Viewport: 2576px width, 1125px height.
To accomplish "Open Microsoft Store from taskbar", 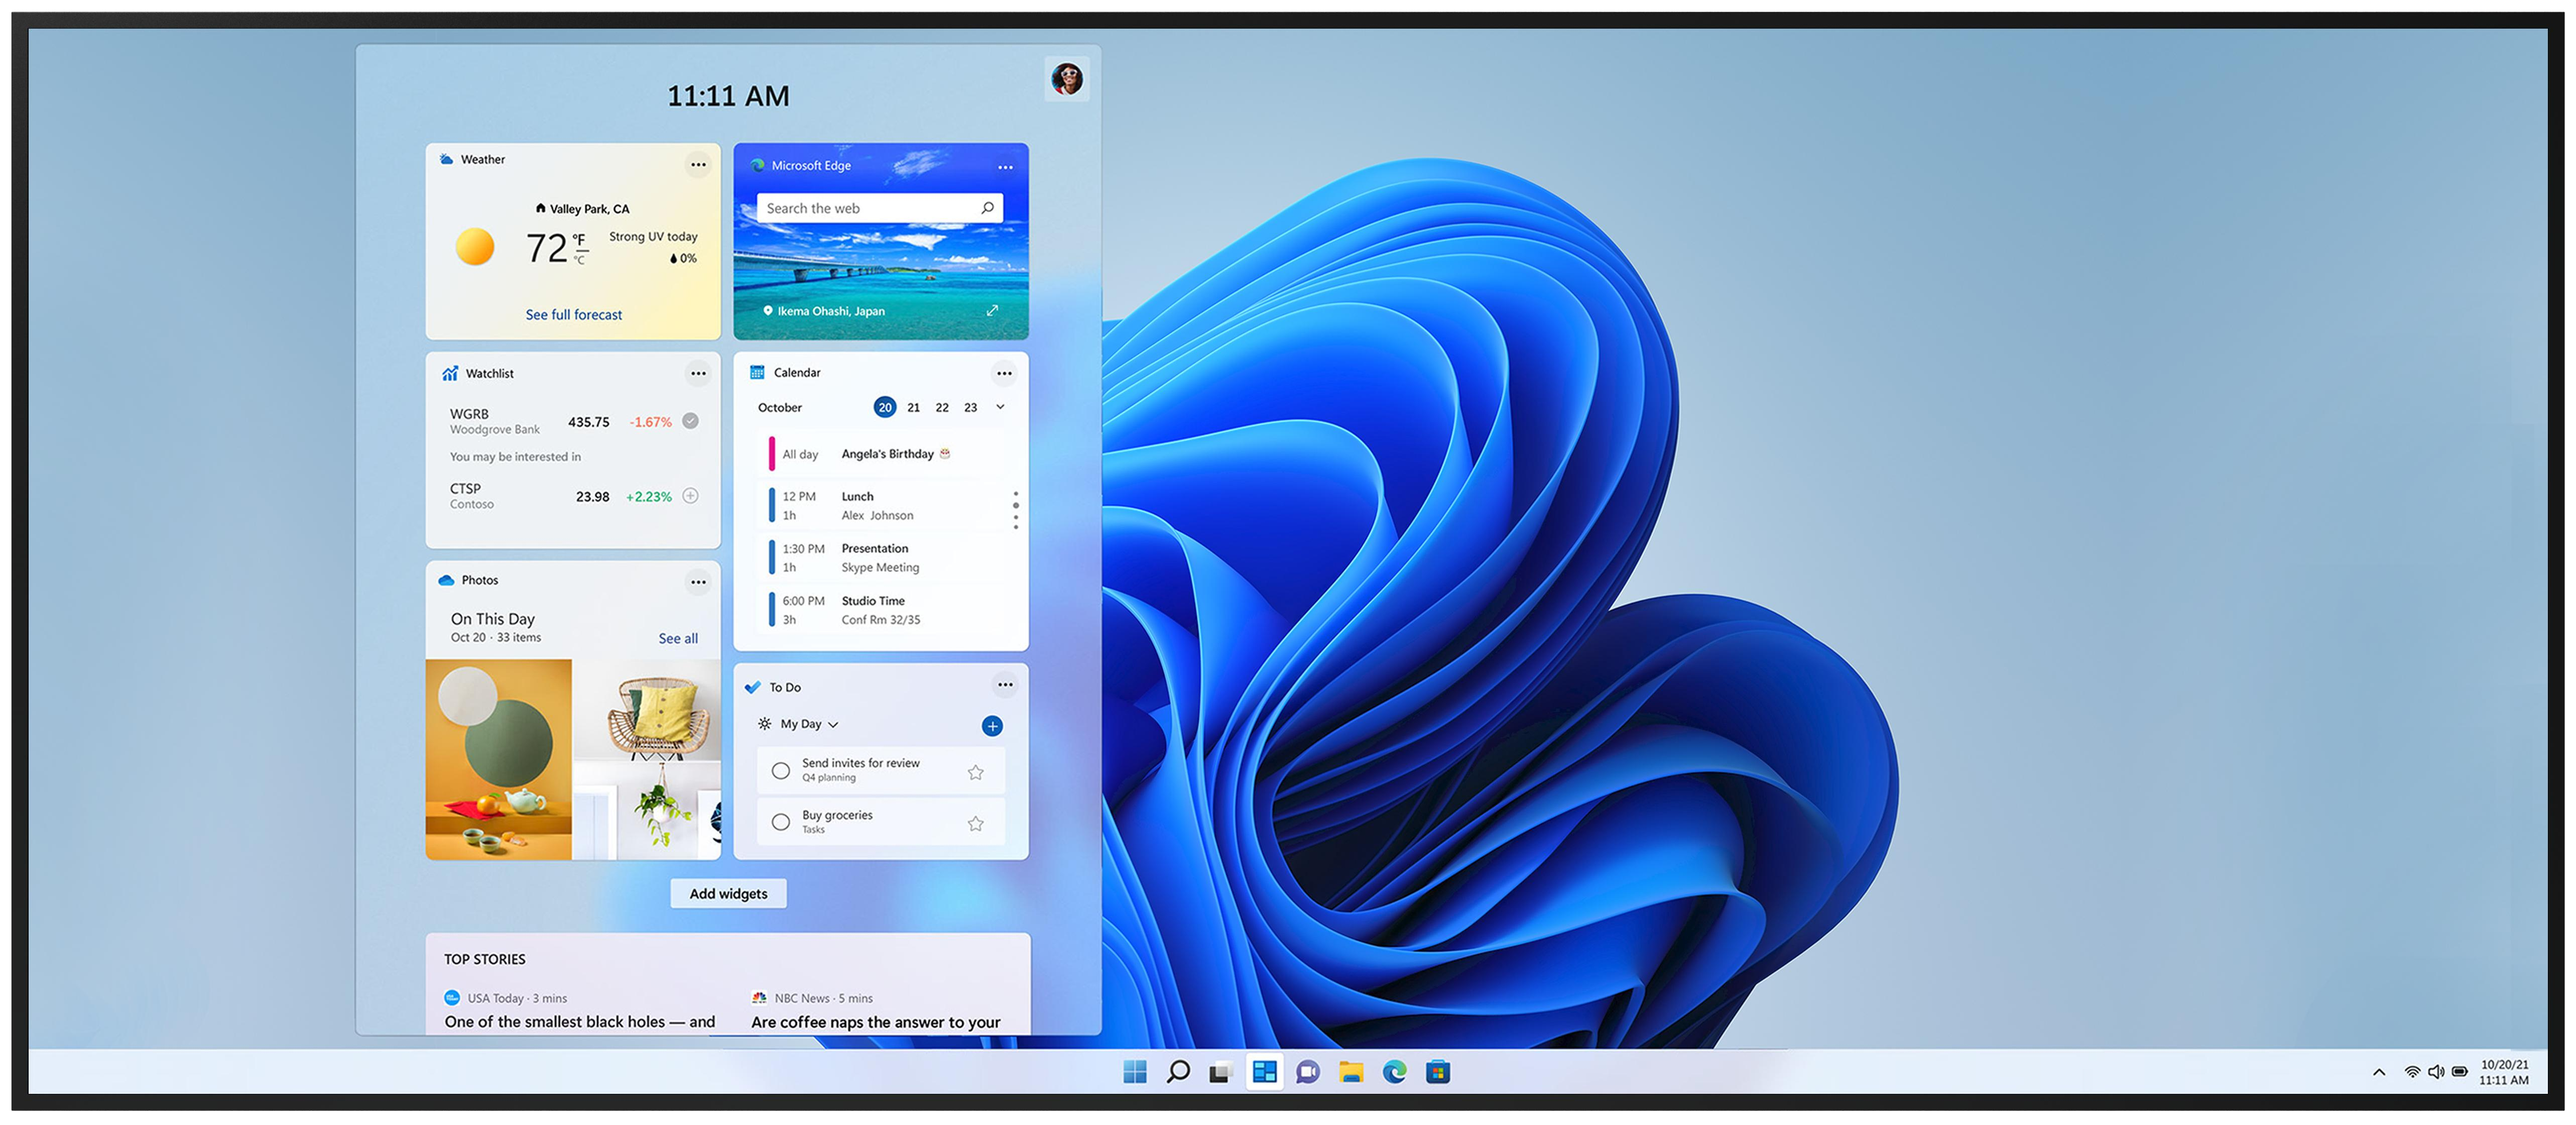I will coord(1438,1072).
